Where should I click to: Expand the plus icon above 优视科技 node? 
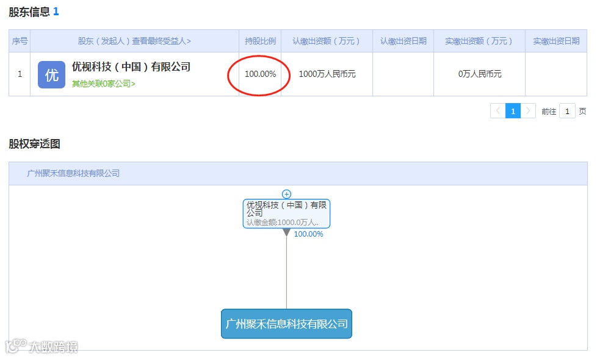(x=286, y=194)
